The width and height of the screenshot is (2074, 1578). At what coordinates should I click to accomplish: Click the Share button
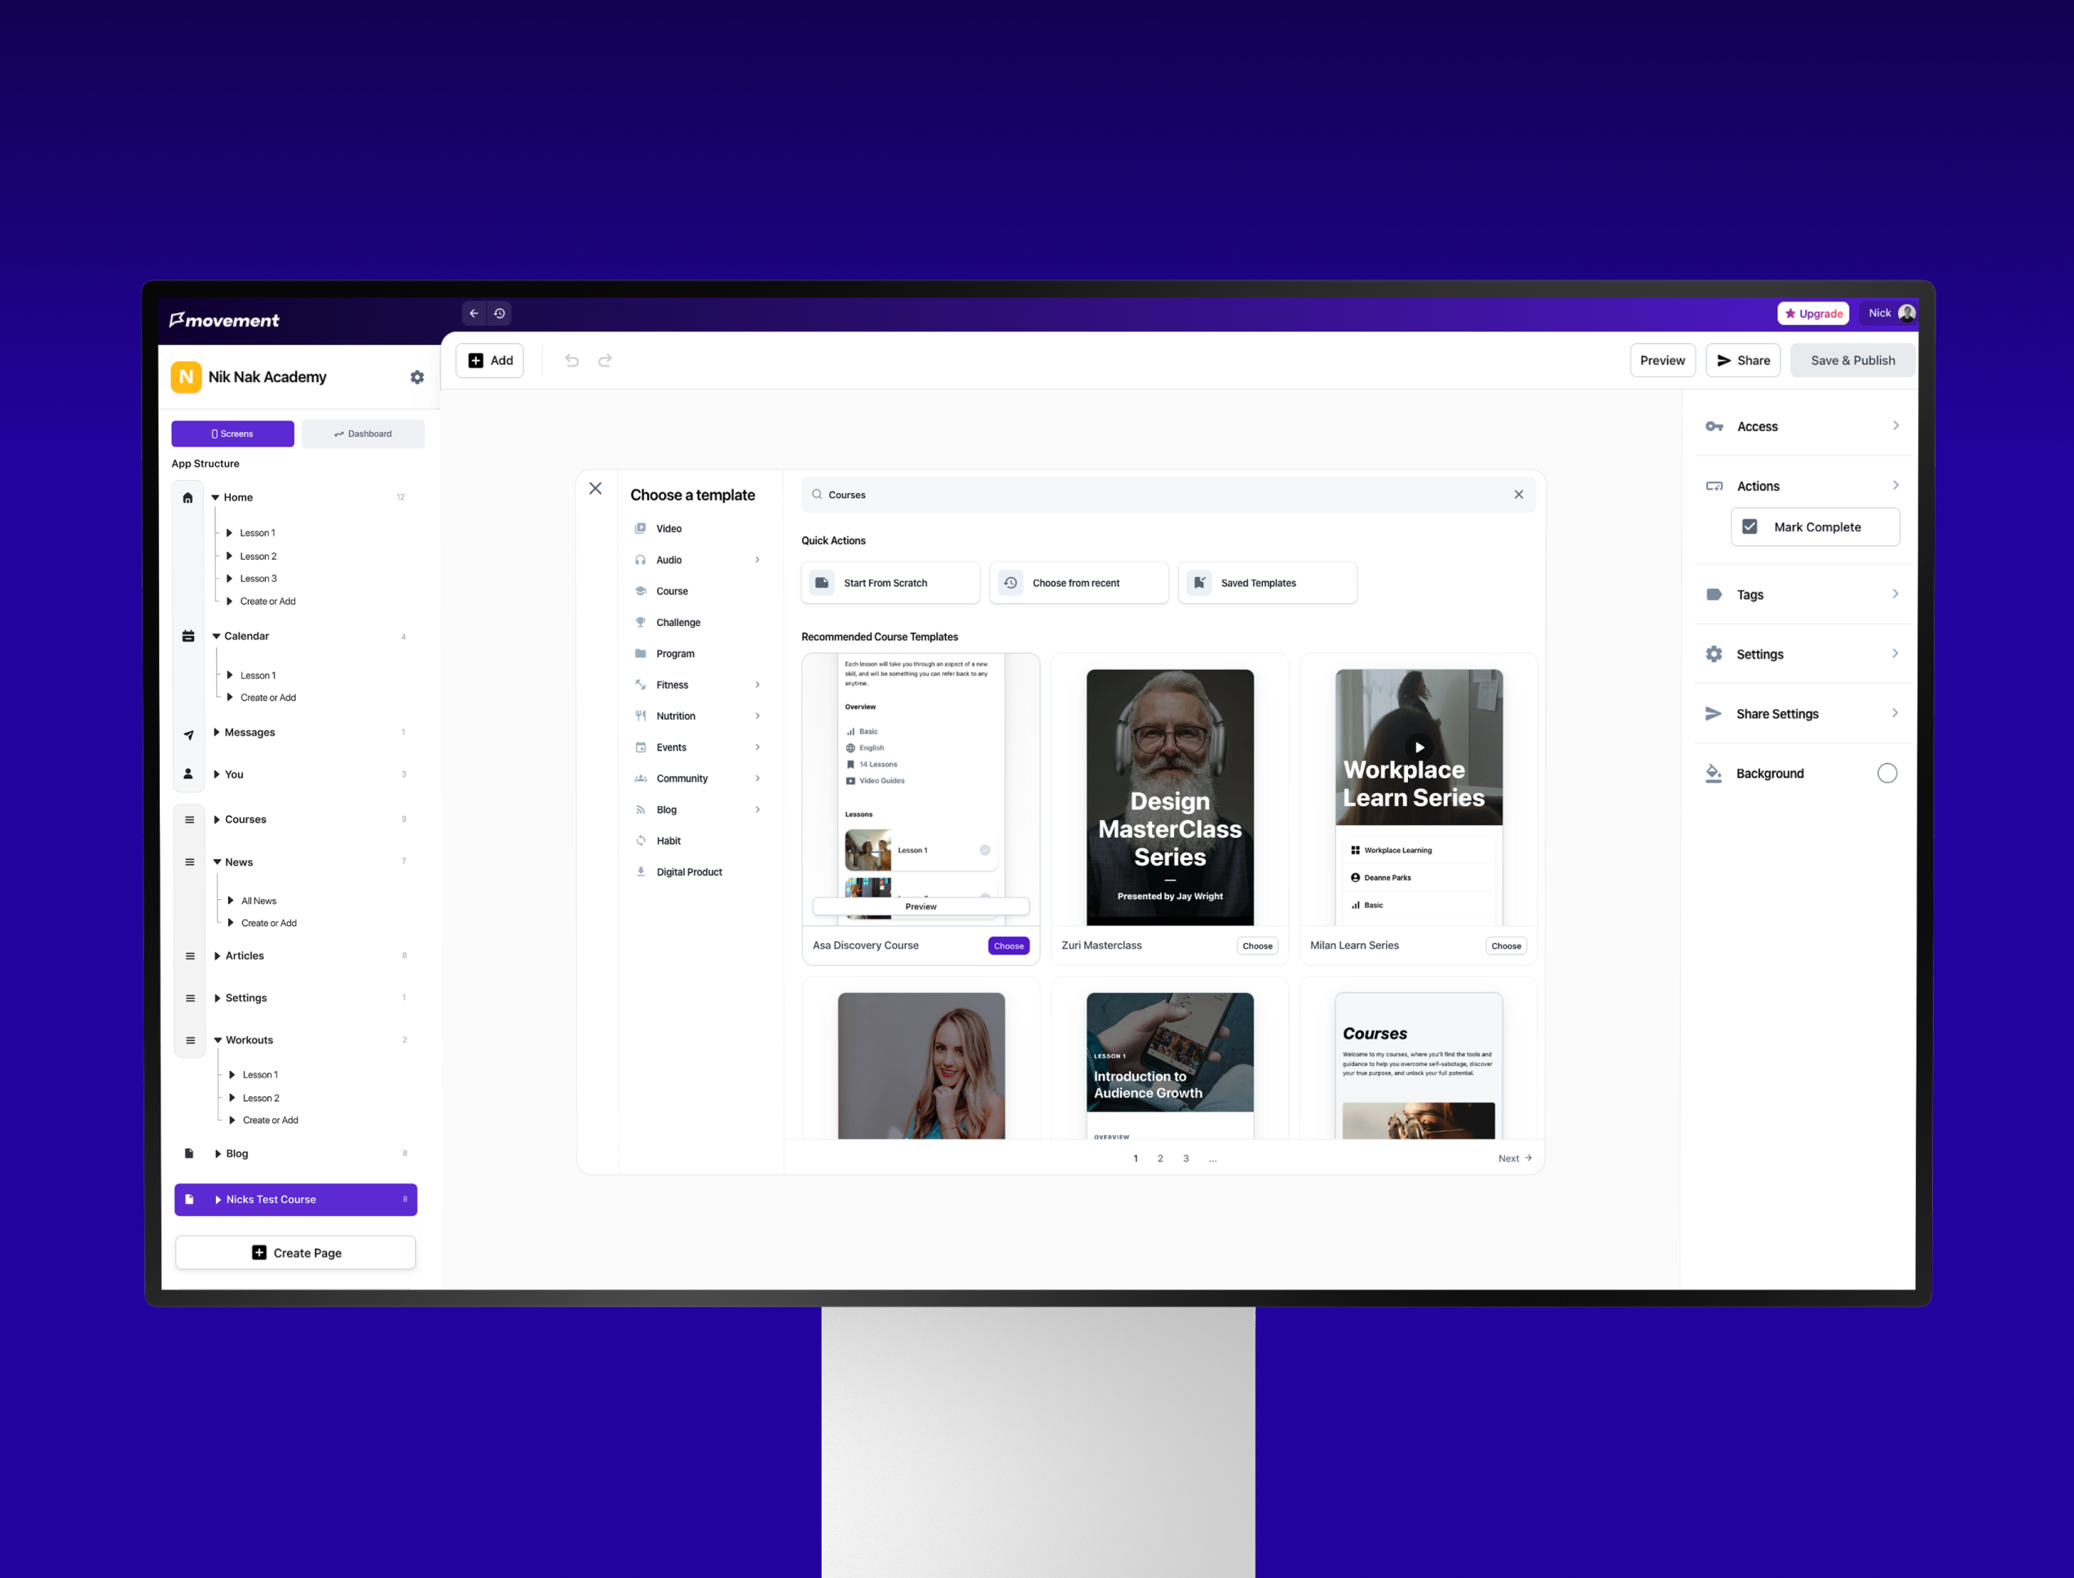(x=1742, y=361)
